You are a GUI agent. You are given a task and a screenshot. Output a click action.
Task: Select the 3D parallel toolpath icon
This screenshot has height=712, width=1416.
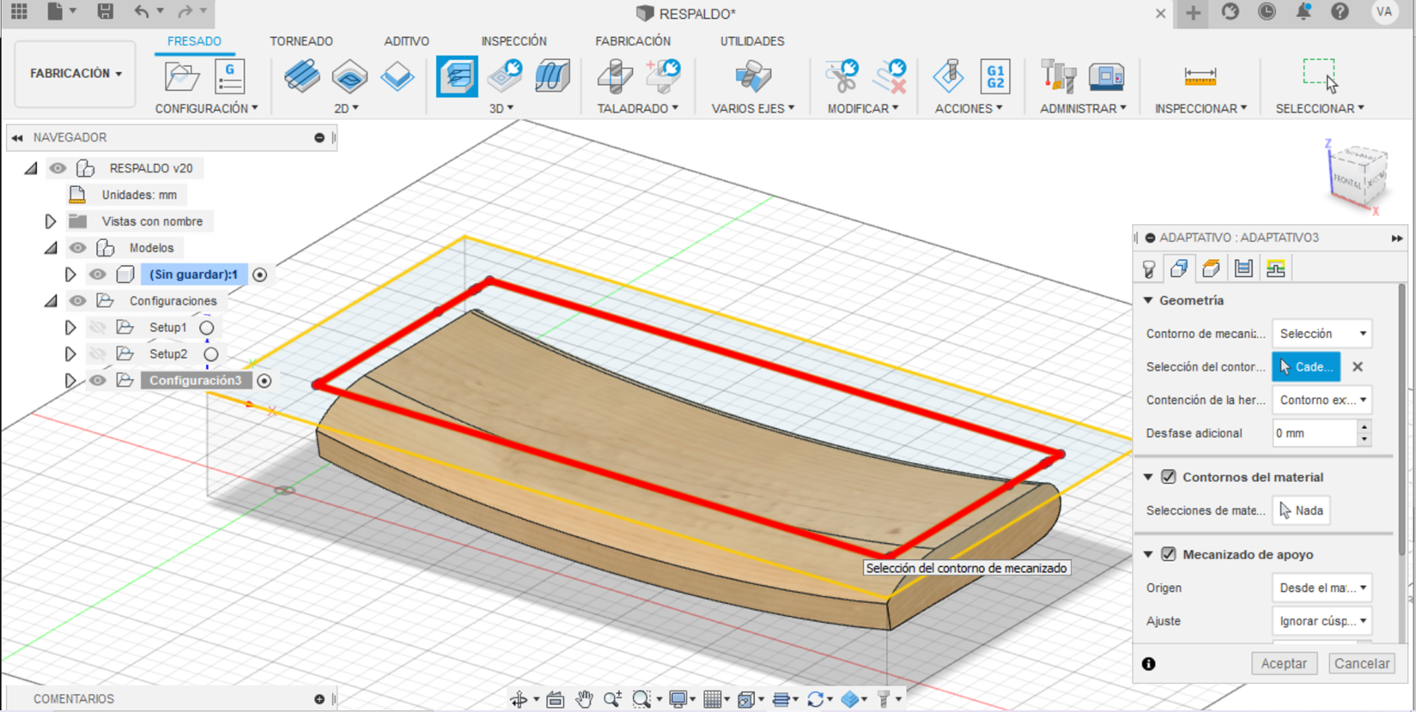coord(552,77)
